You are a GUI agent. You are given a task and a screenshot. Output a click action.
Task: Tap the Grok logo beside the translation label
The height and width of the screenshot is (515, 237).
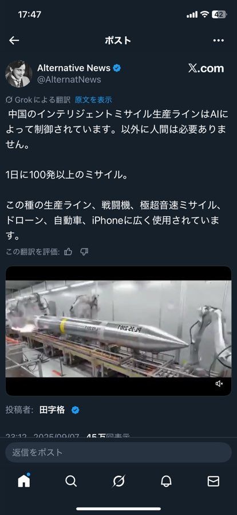tap(9, 100)
